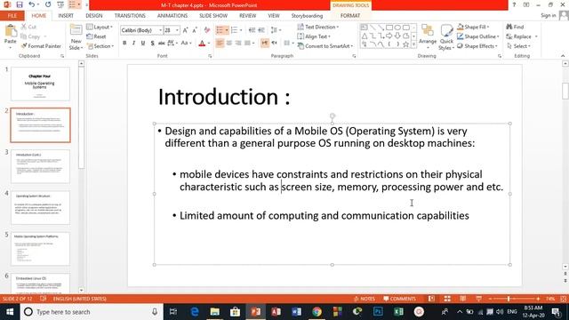Toggle Bold formatting
The image size is (569, 320).
pyautogui.click(x=124, y=44)
